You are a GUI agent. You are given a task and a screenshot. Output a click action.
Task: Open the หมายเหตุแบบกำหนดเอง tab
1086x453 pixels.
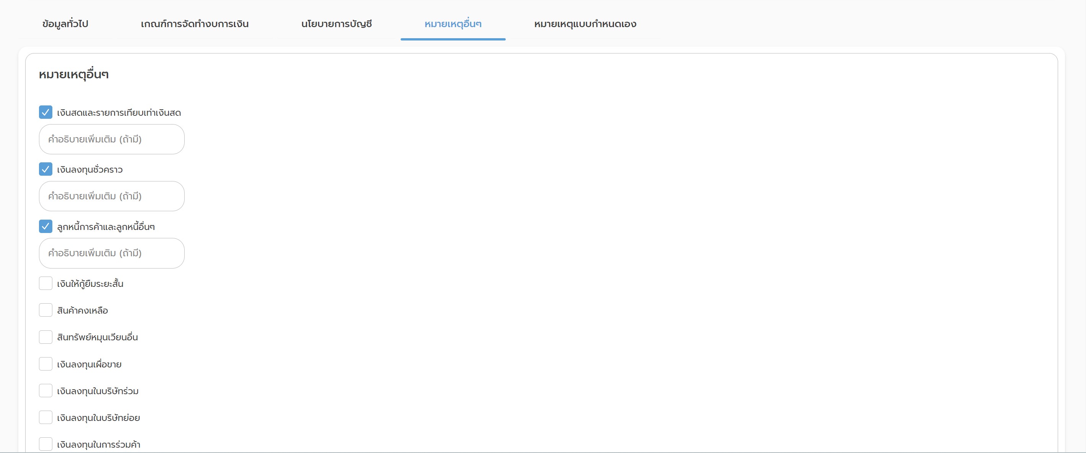click(x=585, y=24)
